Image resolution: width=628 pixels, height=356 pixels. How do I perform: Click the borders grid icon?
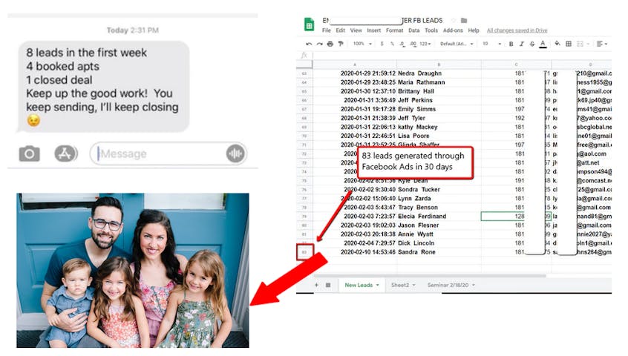569,44
